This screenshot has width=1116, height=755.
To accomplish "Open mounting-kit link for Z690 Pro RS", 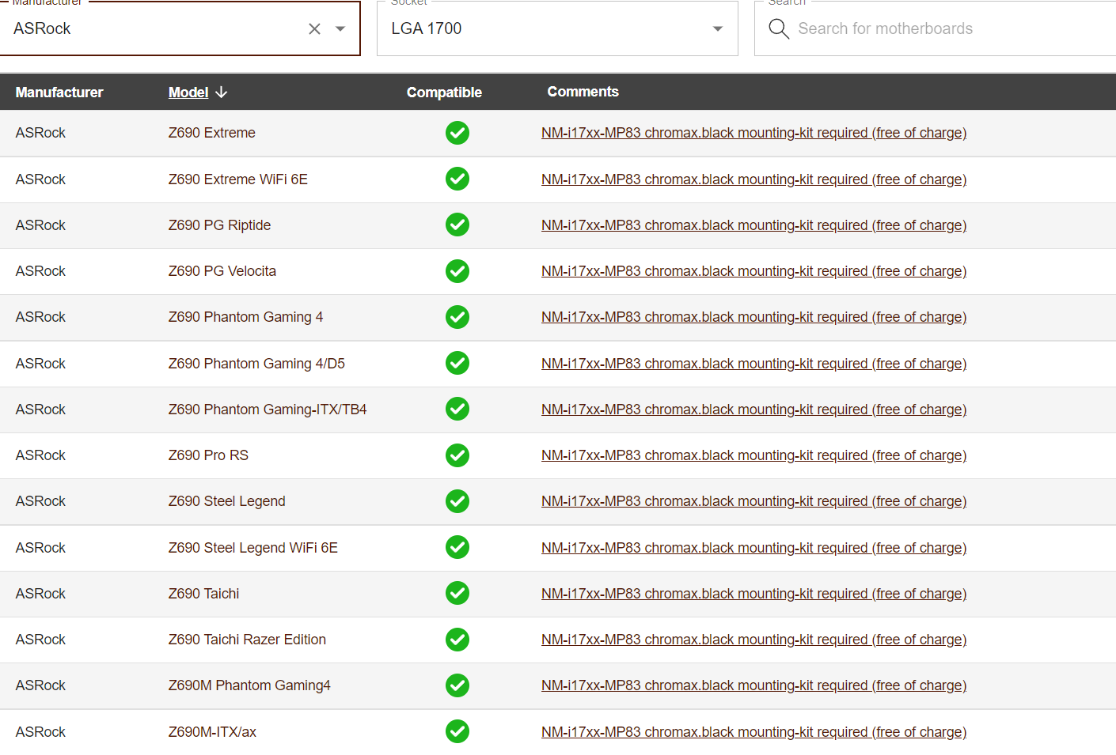I will 753,455.
